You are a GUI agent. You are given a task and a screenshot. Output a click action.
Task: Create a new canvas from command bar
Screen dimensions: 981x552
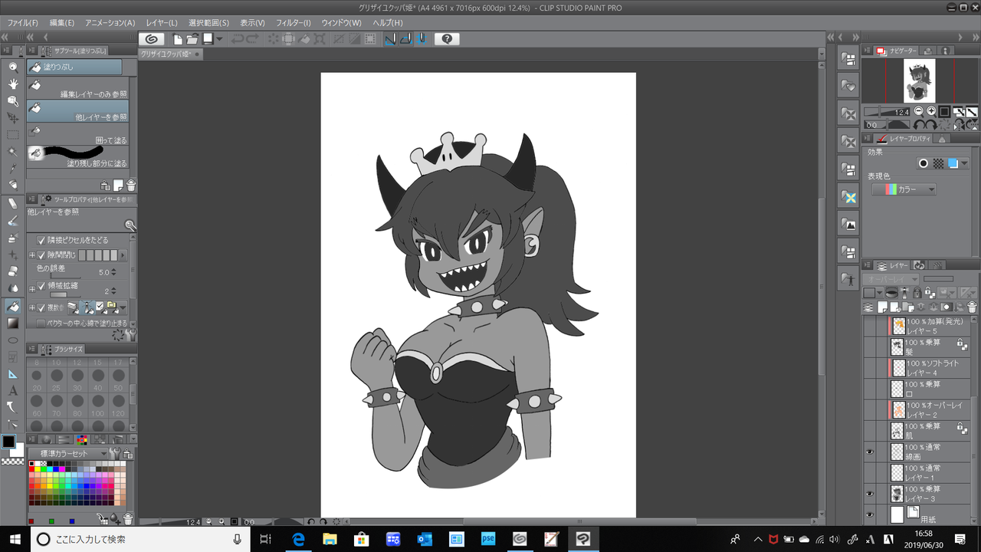tap(178, 39)
